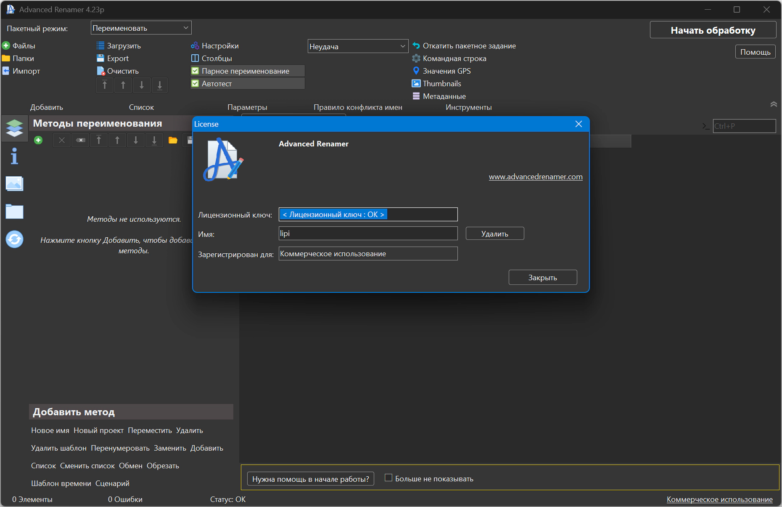The image size is (782, 507).
Task: Move list item down one step
Action: click(x=142, y=85)
